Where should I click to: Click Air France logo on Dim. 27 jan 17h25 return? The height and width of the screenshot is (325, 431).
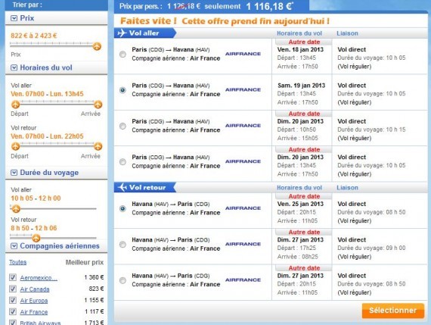[x=243, y=244]
